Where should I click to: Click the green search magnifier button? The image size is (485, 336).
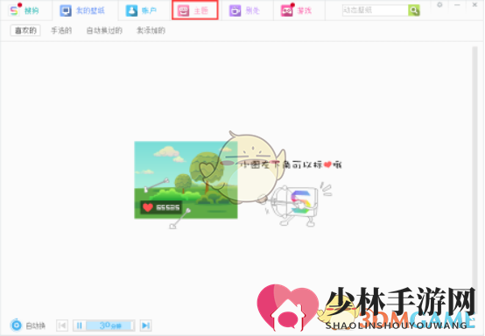(x=414, y=10)
